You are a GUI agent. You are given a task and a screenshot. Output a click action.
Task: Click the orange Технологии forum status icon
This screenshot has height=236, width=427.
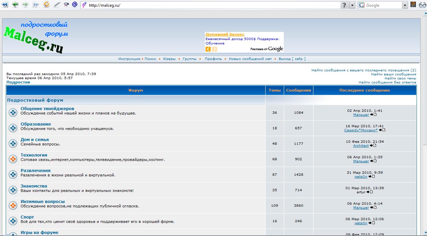click(13, 159)
